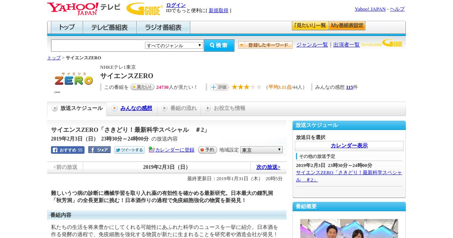Click the 評価 plus button
453x238 pixels.
click(x=219, y=87)
